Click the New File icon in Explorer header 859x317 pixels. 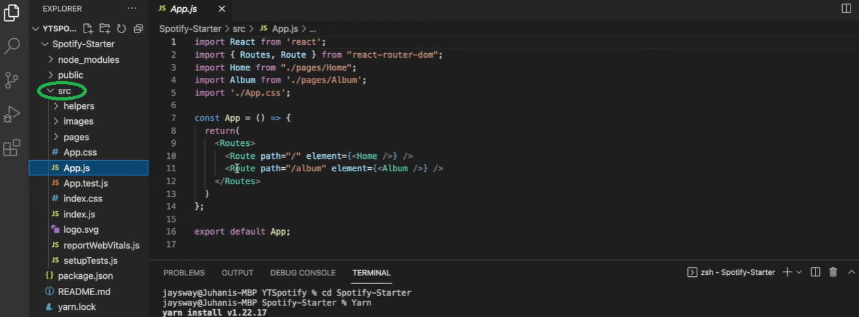[88, 29]
